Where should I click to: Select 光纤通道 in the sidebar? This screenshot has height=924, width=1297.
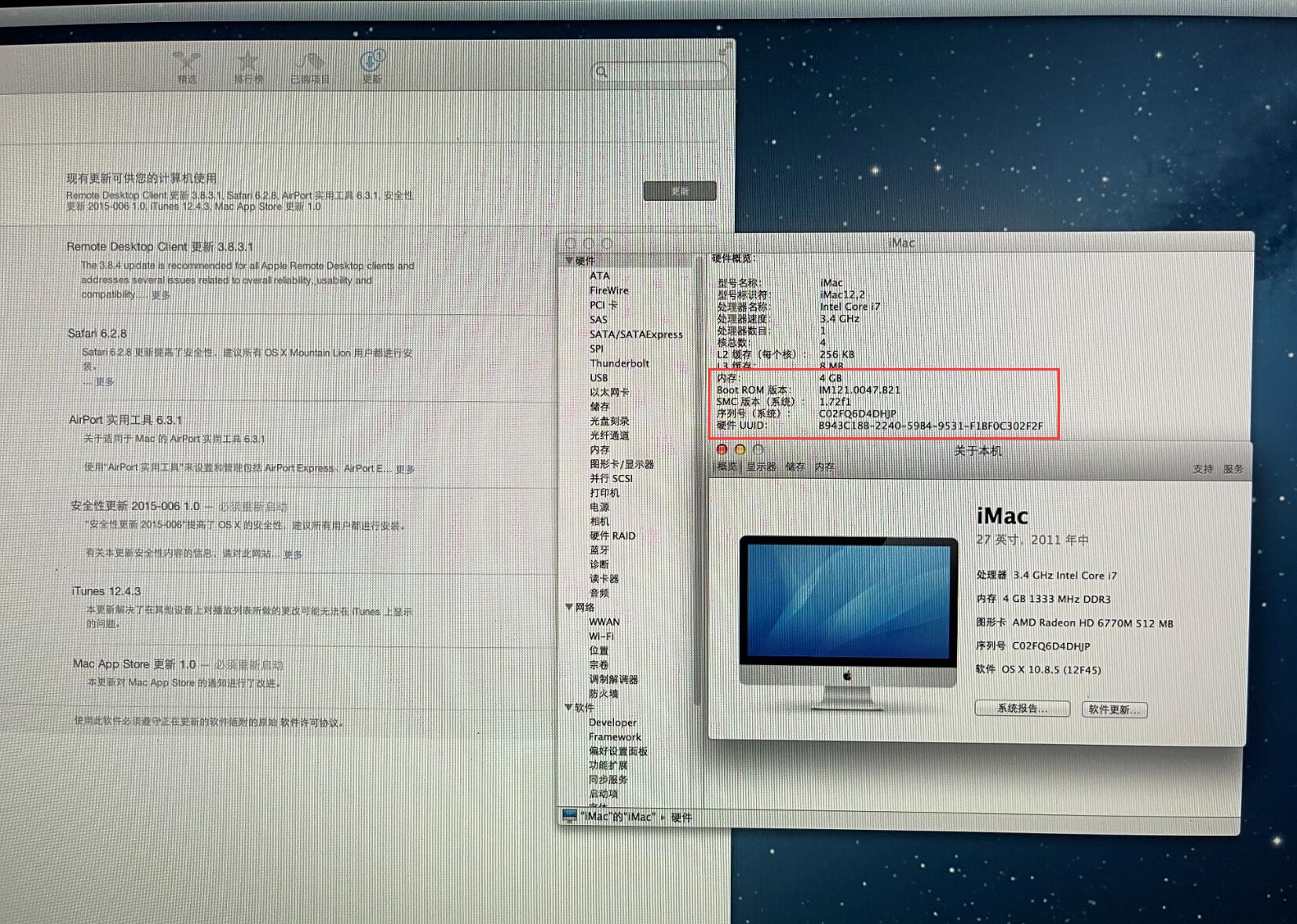click(609, 435)
